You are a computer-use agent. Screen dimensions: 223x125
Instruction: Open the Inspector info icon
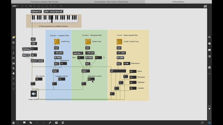(x=209, y=43)
